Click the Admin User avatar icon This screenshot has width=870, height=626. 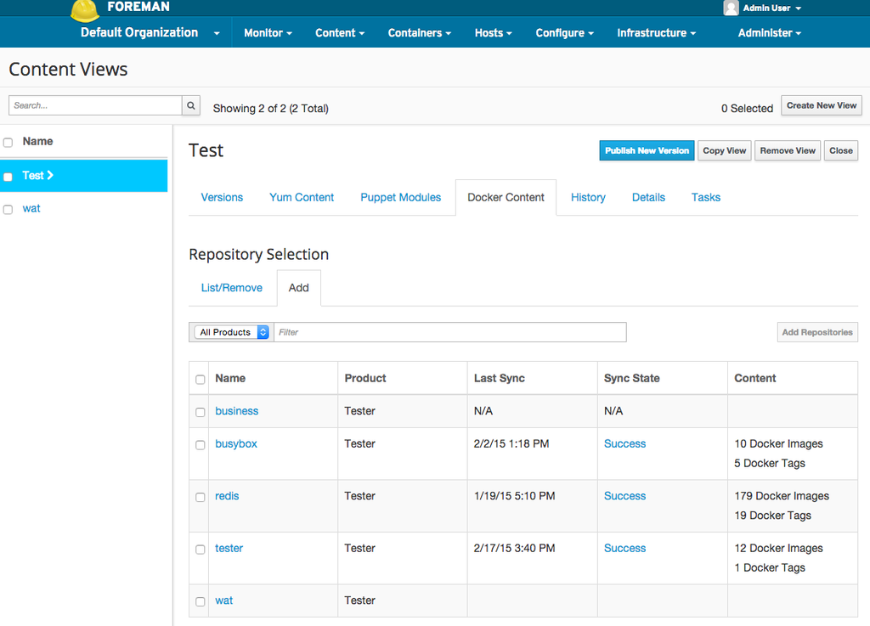point(731,8)
